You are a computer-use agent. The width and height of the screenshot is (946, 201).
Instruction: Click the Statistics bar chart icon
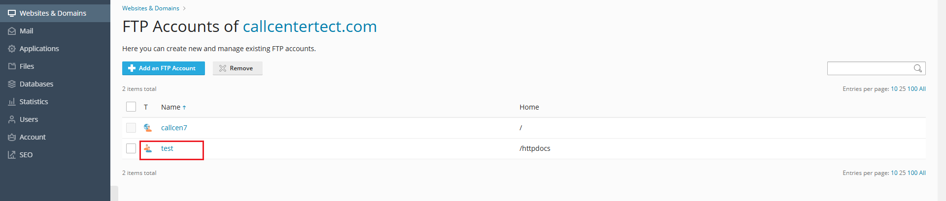pyautogui.click(x=12, y=102)
